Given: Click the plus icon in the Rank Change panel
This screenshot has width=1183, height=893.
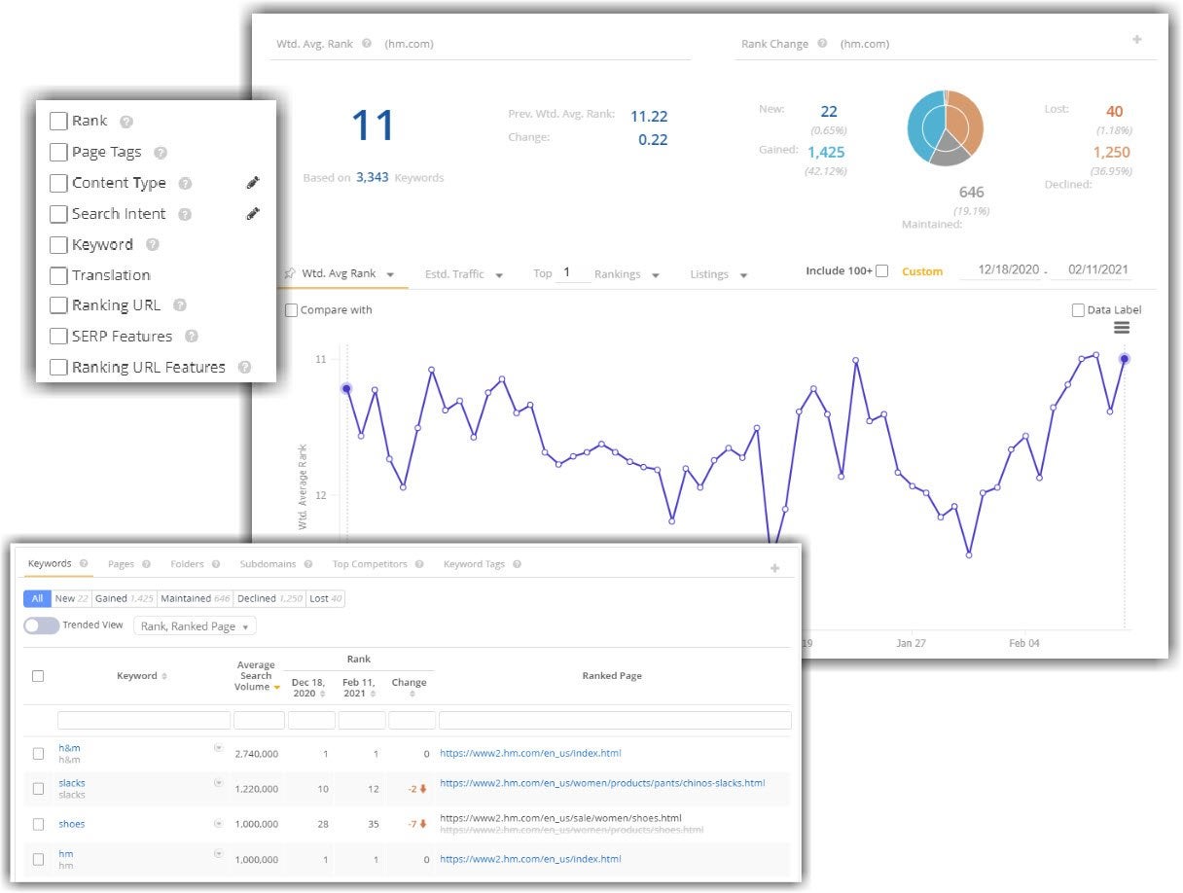Looking at the screenshot, I should point(1136,39).
